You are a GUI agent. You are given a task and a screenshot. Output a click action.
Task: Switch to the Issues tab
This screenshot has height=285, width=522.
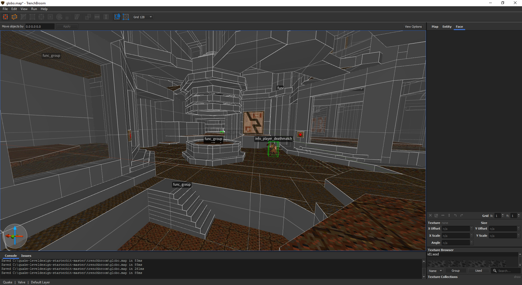26,256
